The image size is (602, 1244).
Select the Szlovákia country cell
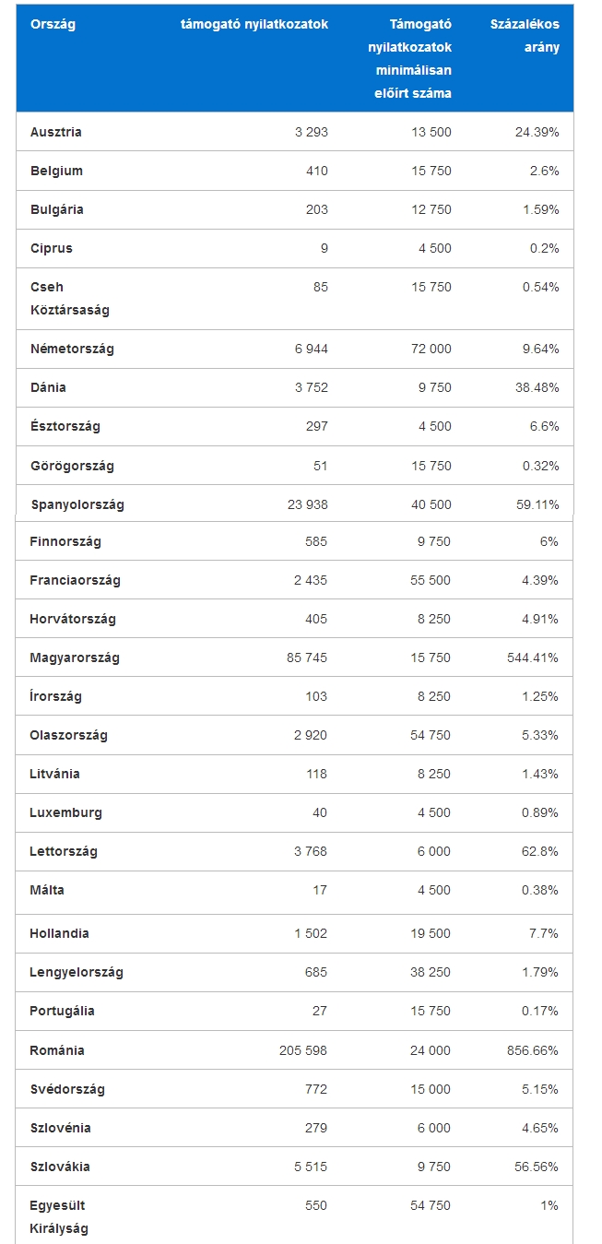coord(60,1167)
